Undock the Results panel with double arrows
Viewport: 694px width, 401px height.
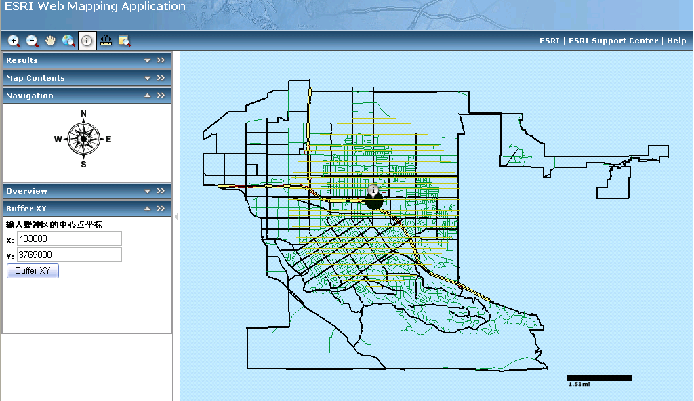point(161,60)
